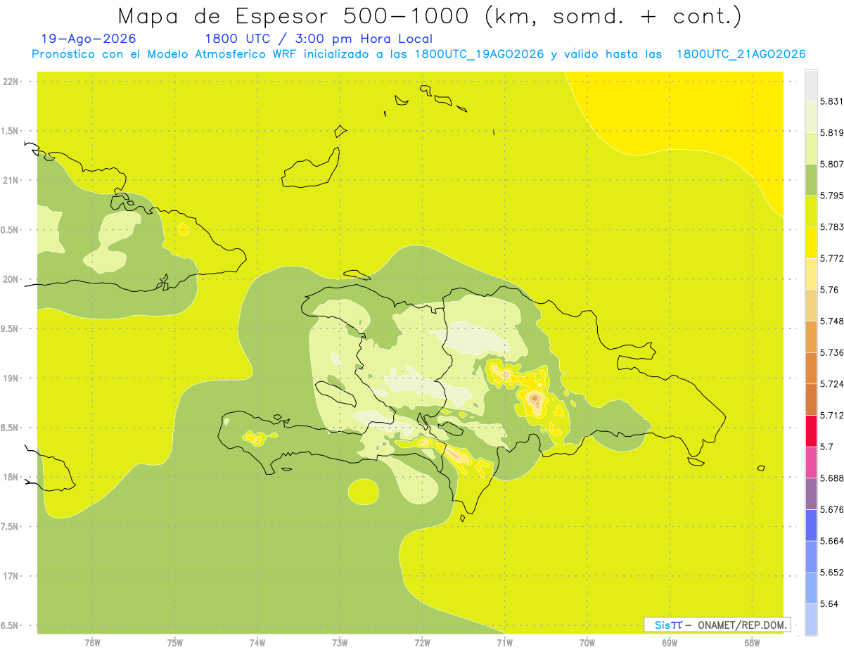Viewport: 844px width, 652px height.
Task: Click the longitude axis label "71W"
Action: click(x=504, y=643)
